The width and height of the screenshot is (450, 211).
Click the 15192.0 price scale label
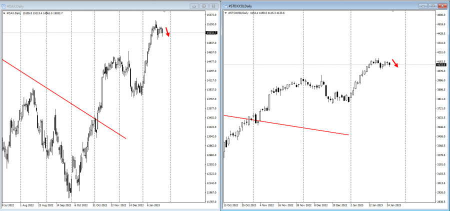pyautogui.click(x=211, y=24)
